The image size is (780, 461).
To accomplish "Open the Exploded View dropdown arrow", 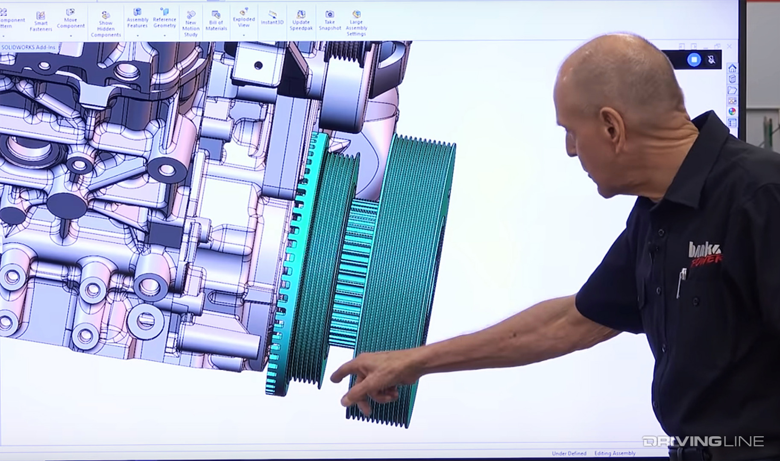I will point(243,35).
